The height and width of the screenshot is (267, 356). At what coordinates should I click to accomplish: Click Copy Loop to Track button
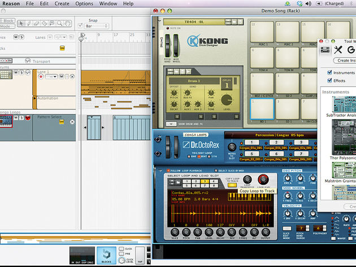(232, 185)
